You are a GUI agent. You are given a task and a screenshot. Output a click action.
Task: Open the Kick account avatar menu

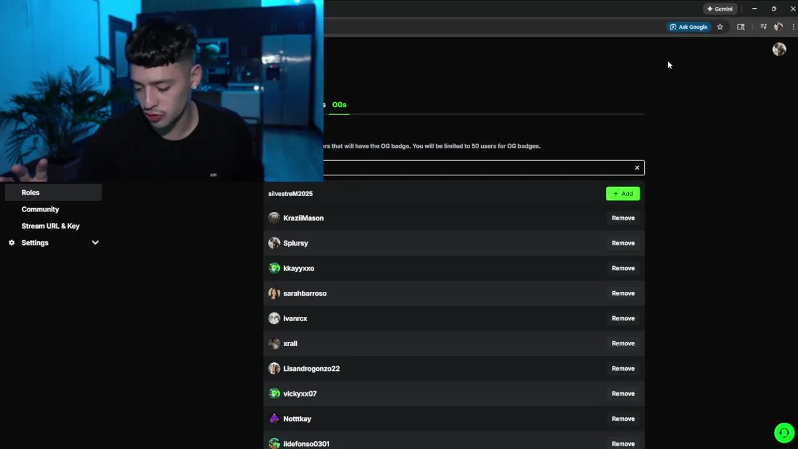(x=779, y=49)
